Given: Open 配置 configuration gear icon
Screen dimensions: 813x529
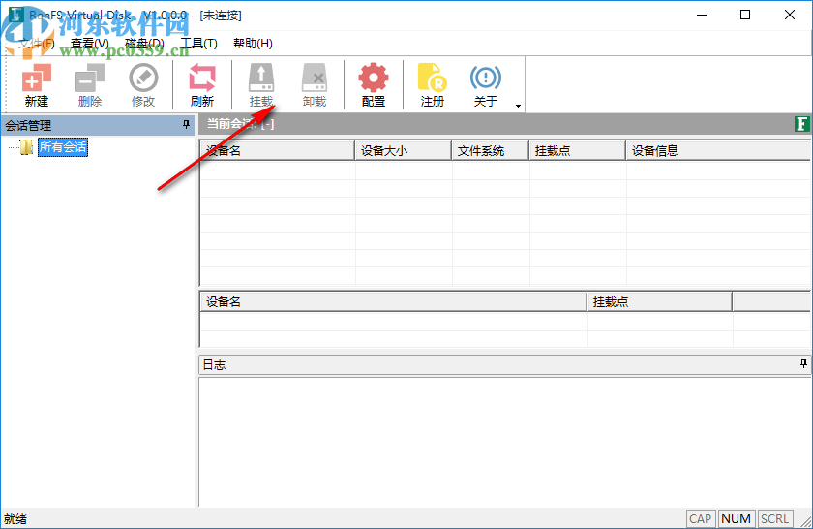Looking at the screenshot, I should [x=374, y=84].
